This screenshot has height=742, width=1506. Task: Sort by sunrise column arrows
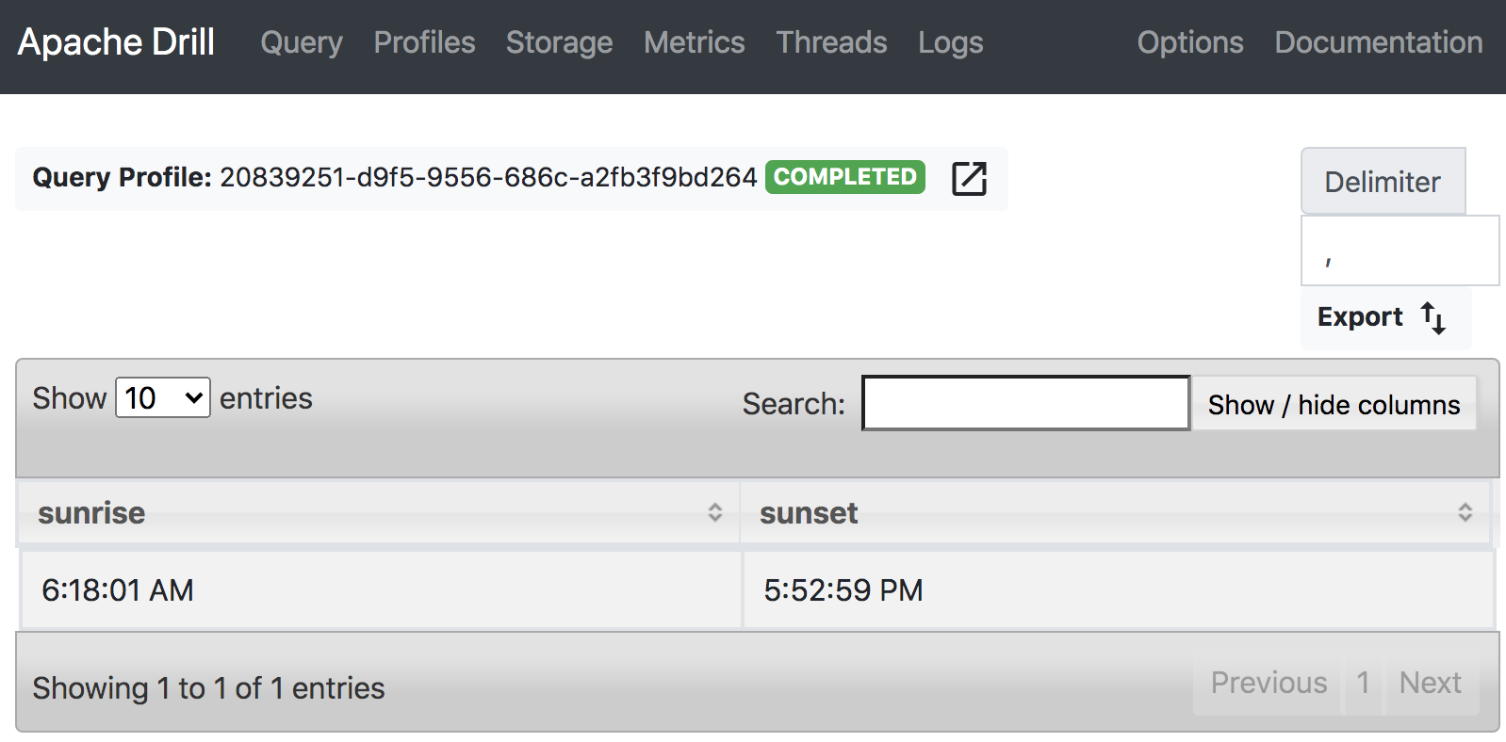715,512
